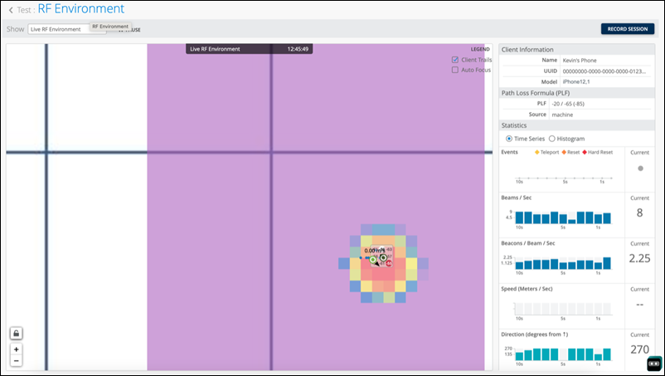Click the map lock icon

pyautogui.click(x=17, y=333)
